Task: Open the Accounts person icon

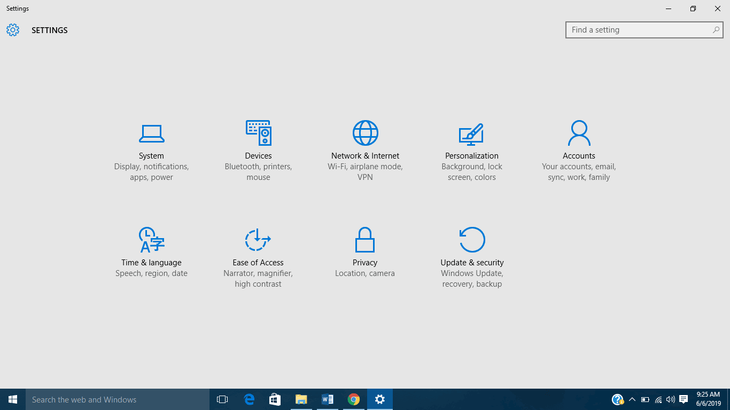Action: coord(579,133)
